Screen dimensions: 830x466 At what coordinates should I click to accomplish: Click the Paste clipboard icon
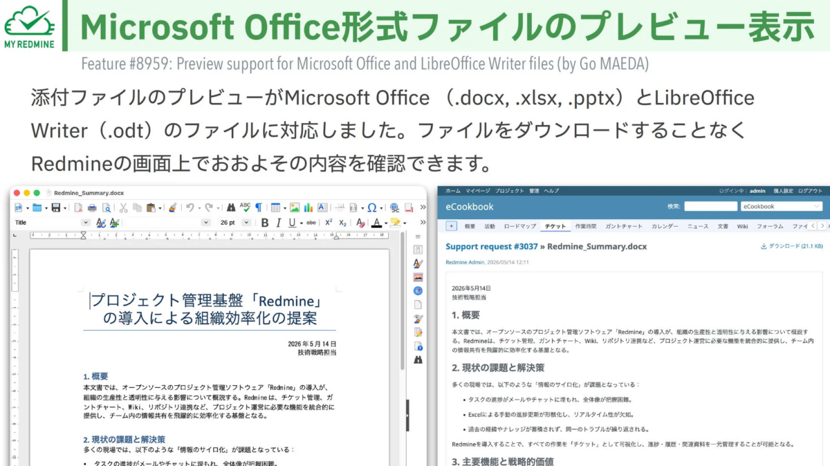tap(150, 207)
